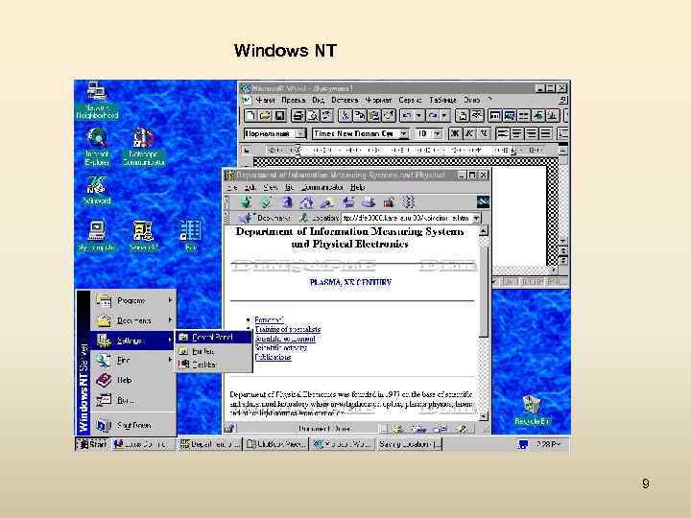Click the Open folder icon in Word toolbar
Viewport: 691px width, 518px height.
[265, 116]
